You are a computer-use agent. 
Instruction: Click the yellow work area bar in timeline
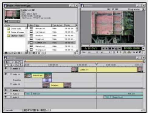(x=84, y=61)
